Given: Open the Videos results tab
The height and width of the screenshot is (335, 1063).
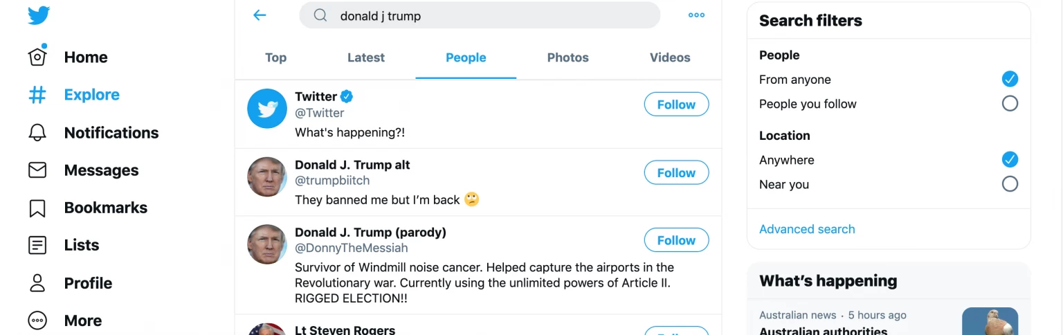Looking at the screenshot, I should (670, 57).
